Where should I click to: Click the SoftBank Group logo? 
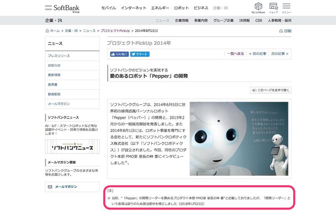coord(62,8)
